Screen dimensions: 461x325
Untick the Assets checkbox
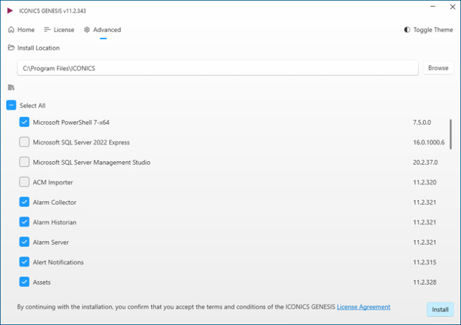pos(24,282)
